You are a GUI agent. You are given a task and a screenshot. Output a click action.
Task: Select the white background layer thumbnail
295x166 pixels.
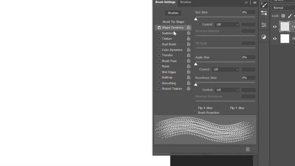point(285,39)
